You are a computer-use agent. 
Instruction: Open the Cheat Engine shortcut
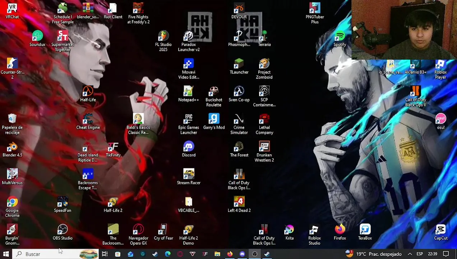(x=88, y=122)
